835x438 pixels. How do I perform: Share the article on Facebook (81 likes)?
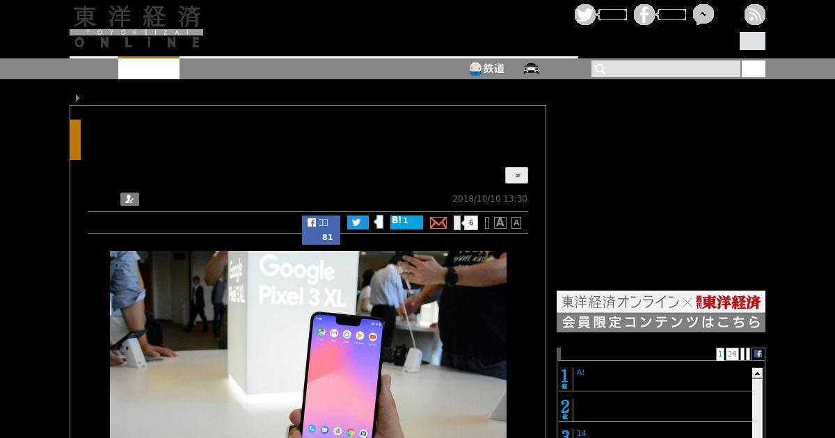321,230
